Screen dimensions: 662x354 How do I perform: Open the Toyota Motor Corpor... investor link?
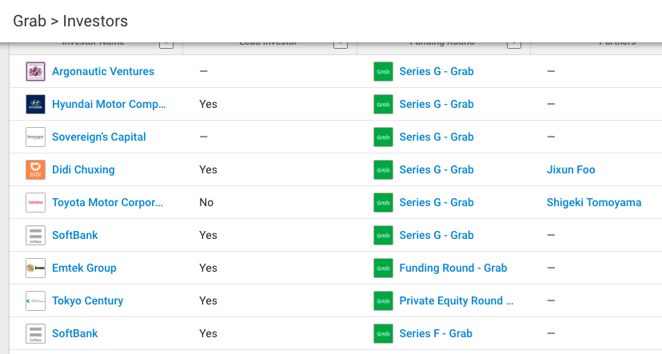(107, 202)
